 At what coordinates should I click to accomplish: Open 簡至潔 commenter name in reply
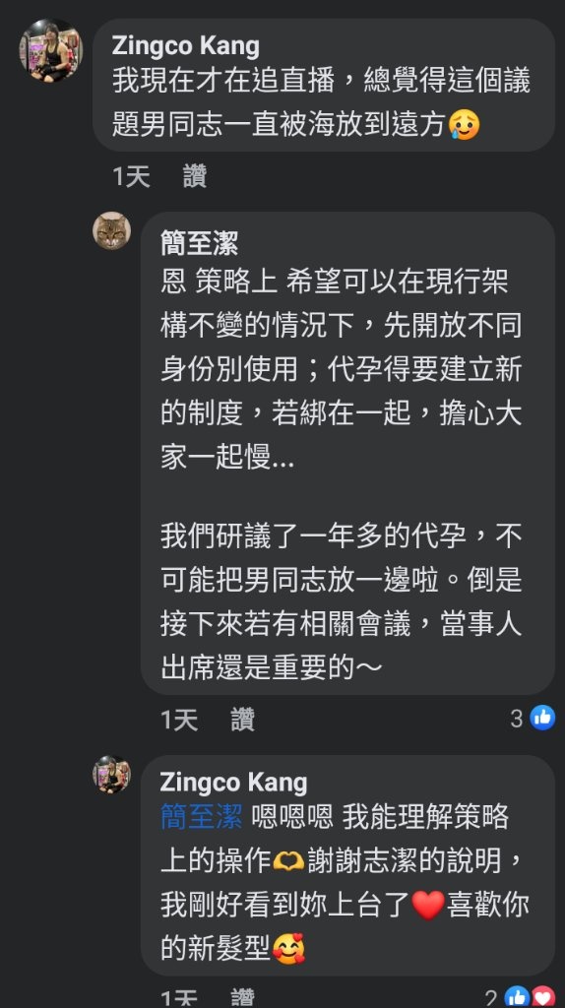point(199,244)
